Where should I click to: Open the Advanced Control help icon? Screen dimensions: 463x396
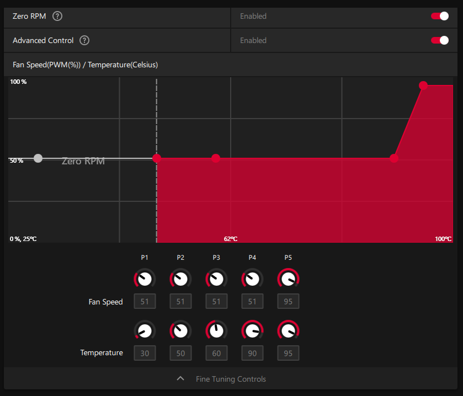pyautogui.click(x=84, y=40)
